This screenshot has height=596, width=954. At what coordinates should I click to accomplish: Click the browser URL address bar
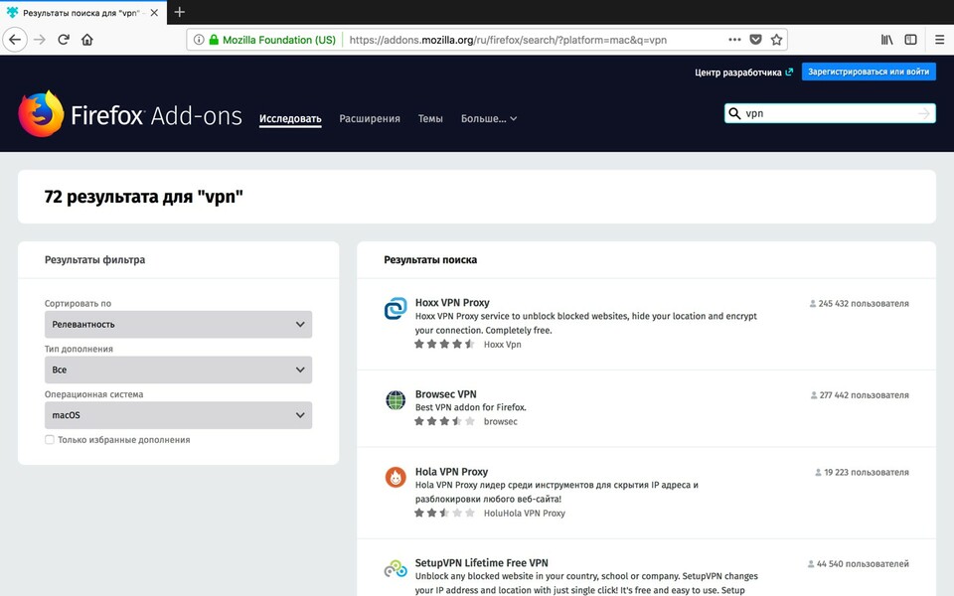508,40
